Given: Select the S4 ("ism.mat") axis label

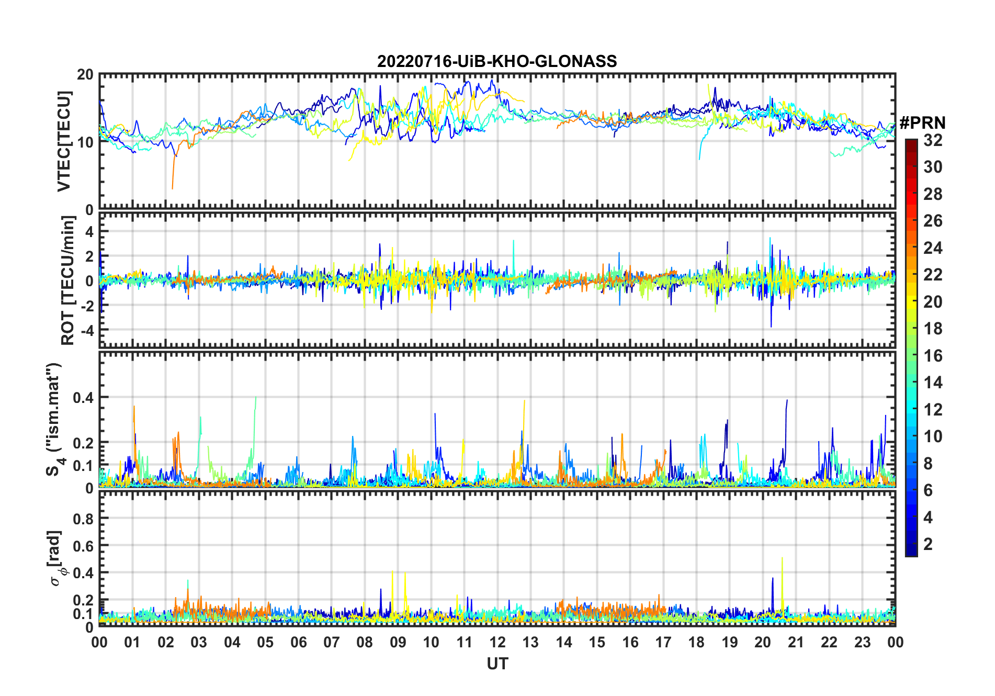Looking at the screenshot, I should pyautogui.click(x=54, y=419).
